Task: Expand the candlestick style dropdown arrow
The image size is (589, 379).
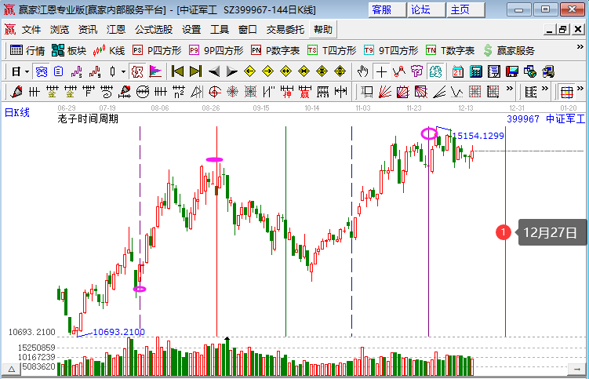Action: point(123,71)
